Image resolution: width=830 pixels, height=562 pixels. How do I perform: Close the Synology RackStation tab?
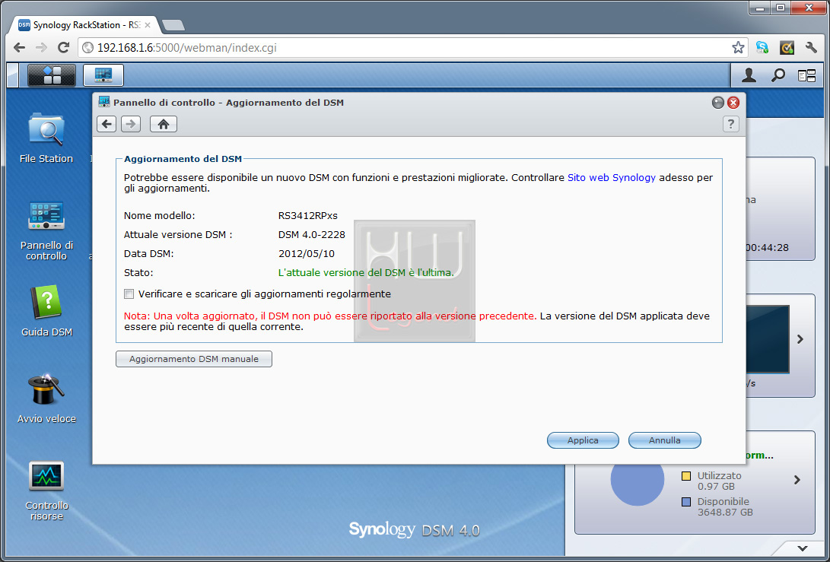click(x=147, y=25)
